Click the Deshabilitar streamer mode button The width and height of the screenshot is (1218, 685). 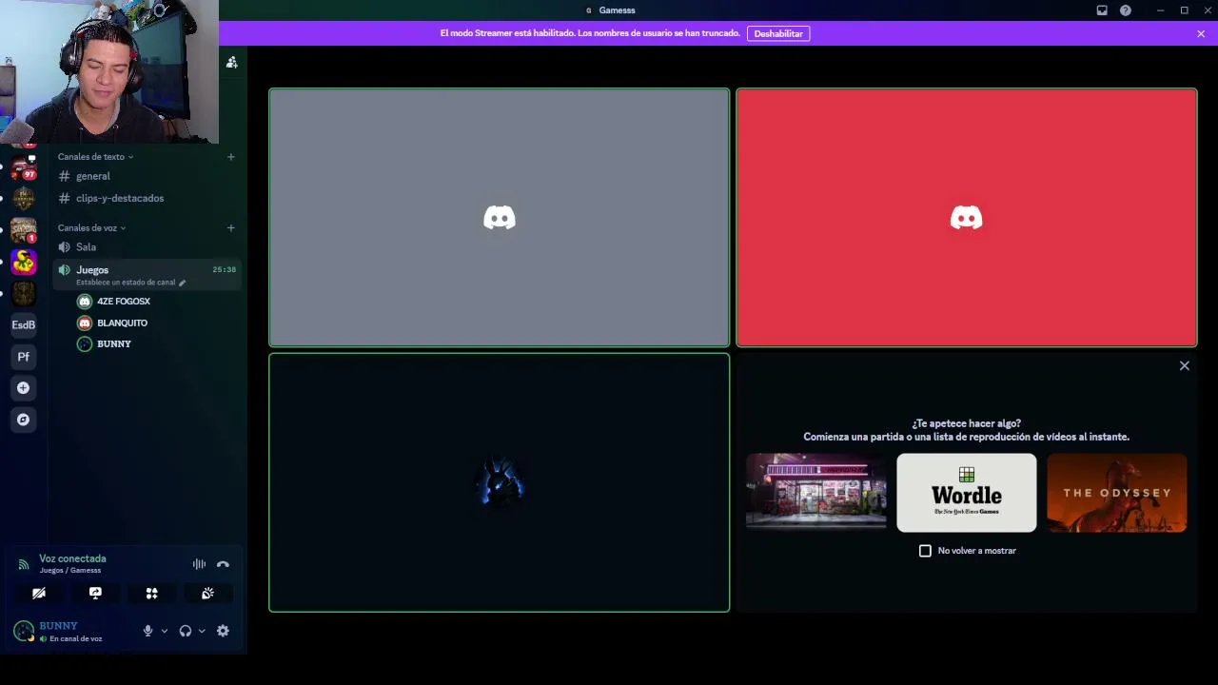[x=778, y=33]
